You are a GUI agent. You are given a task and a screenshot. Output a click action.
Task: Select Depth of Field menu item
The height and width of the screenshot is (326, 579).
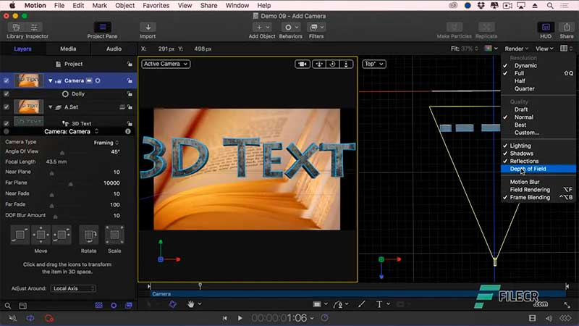528,169
